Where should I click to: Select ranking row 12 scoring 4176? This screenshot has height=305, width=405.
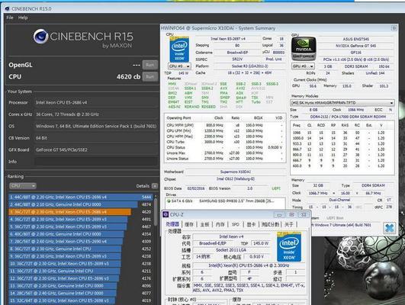[81, 278]
